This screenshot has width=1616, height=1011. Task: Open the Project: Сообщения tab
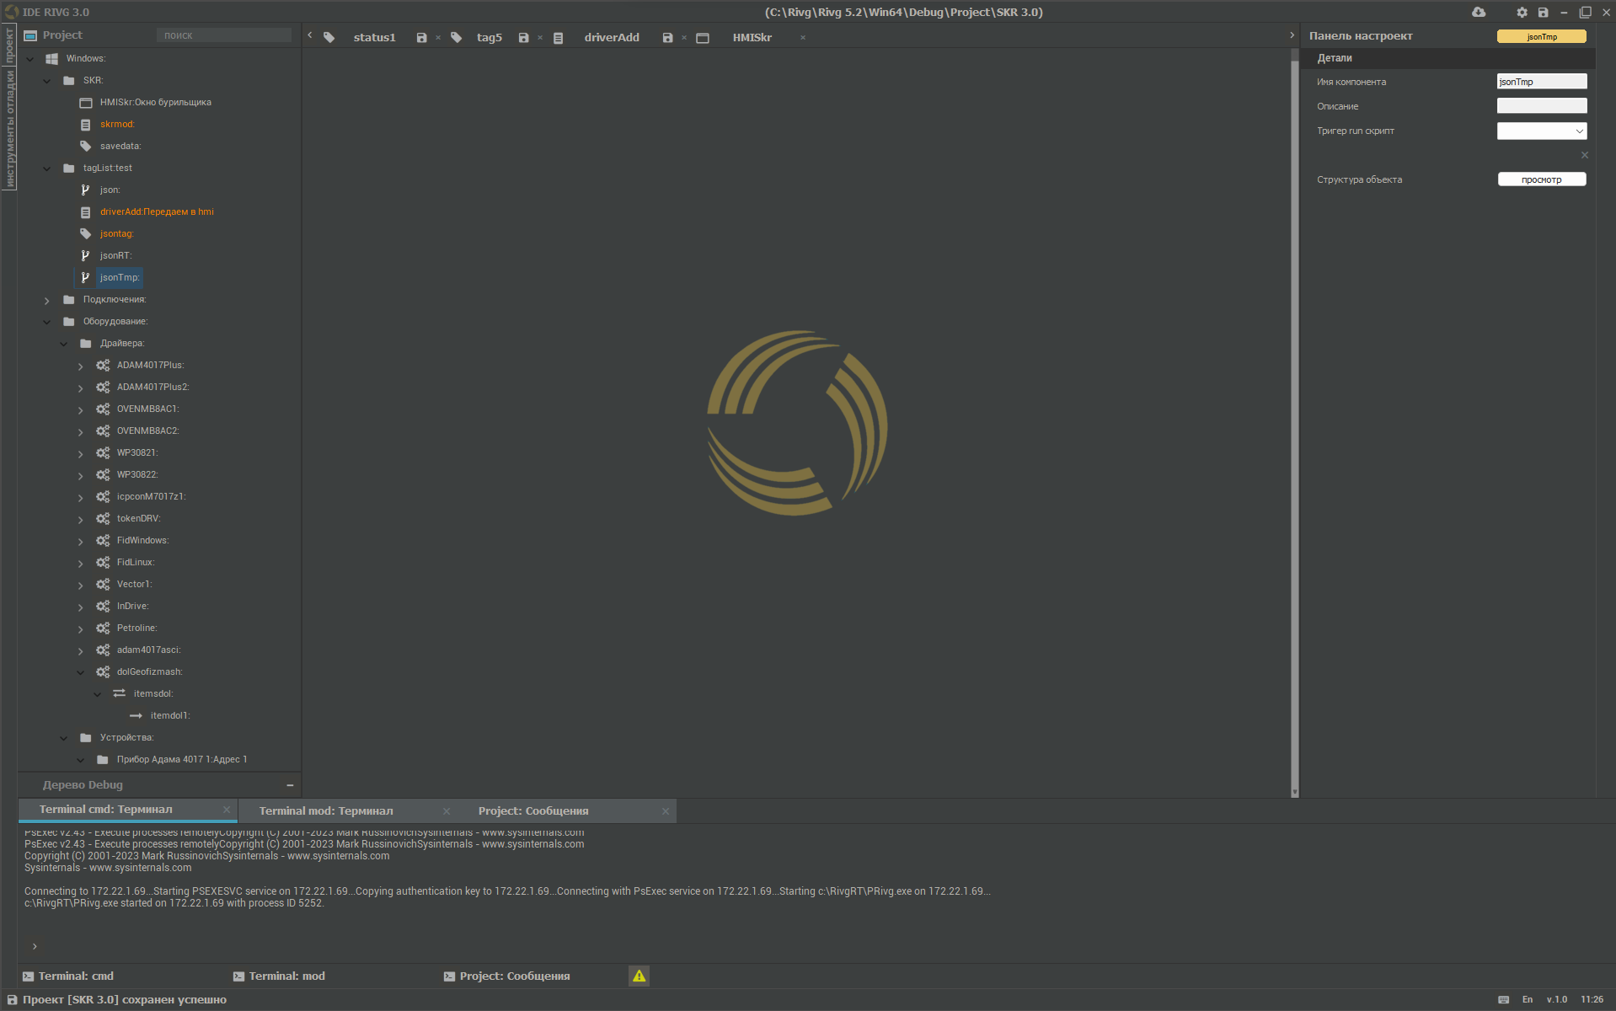pyautogui.click(x=533, y=811)
